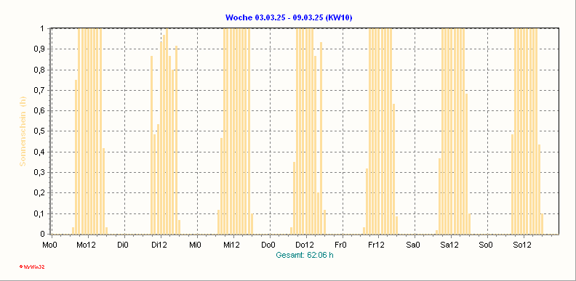576x281 pixels.
Task: Click the Sonnenschein (h) y-axis title
Action: pyautogui.click(x=23, y=131)
